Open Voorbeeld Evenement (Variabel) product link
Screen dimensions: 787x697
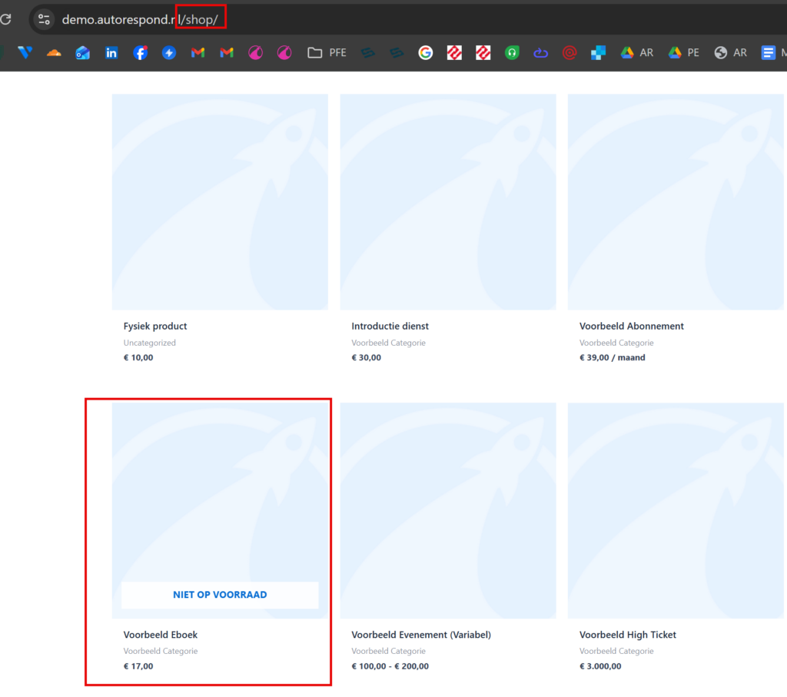click(x=420, y=635)
